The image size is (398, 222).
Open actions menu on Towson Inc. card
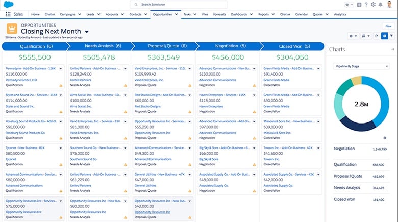click(318, 148)
